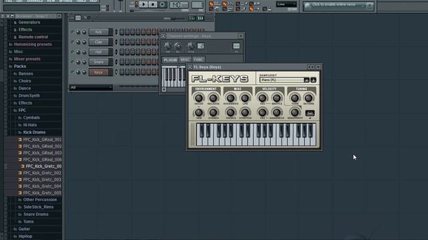Click the Muffle knob in Velocity section
The image size is (428, 240).
tap(276, 98)
